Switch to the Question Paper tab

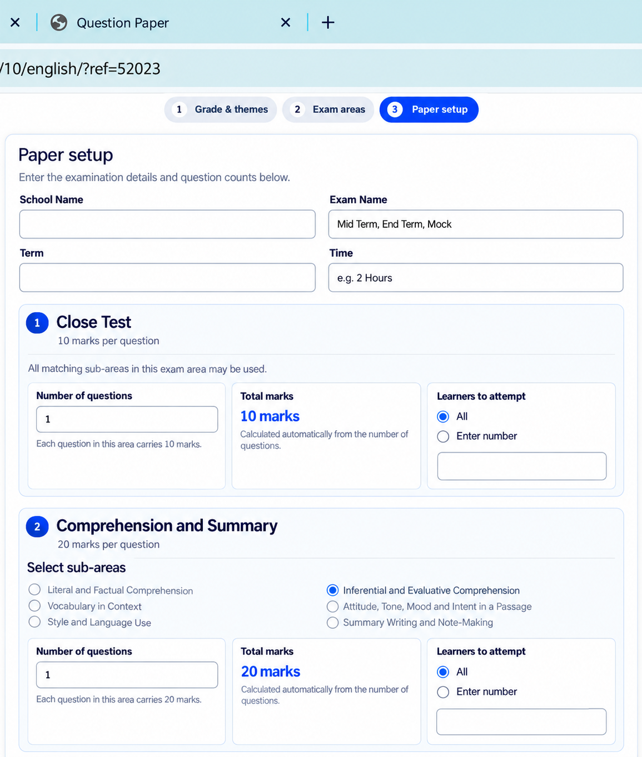point(122,23)
